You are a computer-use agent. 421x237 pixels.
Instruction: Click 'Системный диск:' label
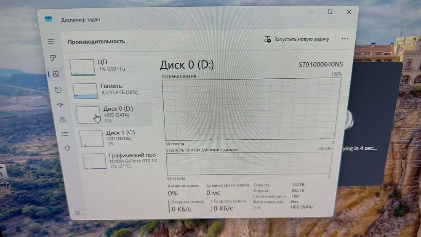click(269, 196)
